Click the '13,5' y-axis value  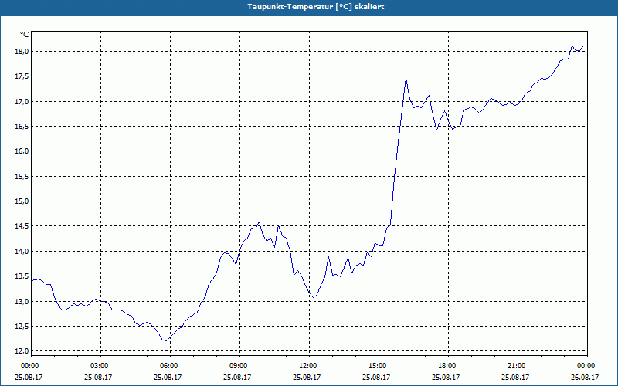22,276
